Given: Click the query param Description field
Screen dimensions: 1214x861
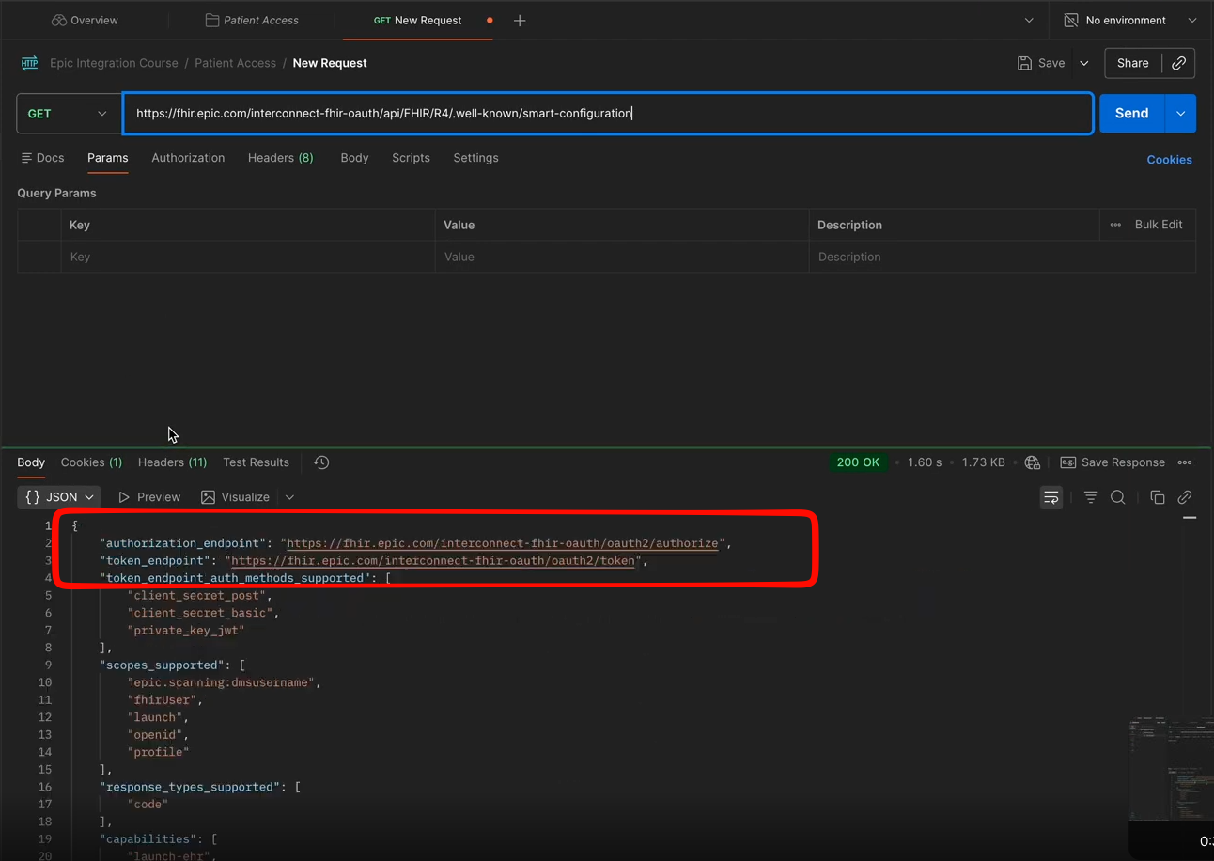Looking at the screenshot, I should 1003,257.
